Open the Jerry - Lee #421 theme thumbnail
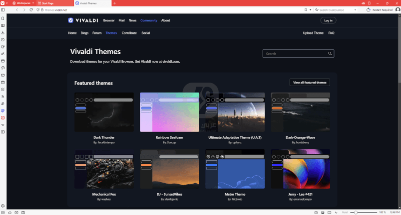 300,169
